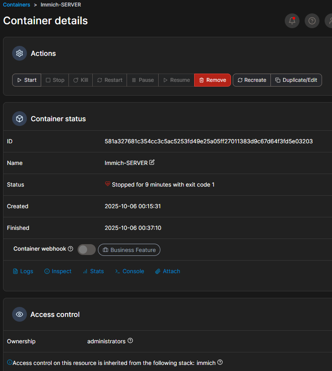
Task: Click the help icon after immich stack name
Action: (x=220, y=362)
